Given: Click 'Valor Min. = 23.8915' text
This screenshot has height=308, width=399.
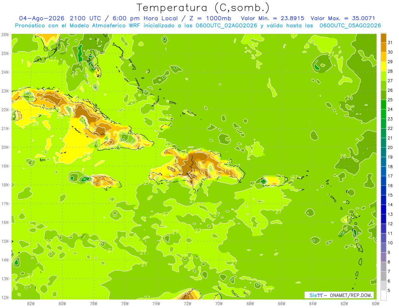Looking at the screenshot, I should [272, 18].
